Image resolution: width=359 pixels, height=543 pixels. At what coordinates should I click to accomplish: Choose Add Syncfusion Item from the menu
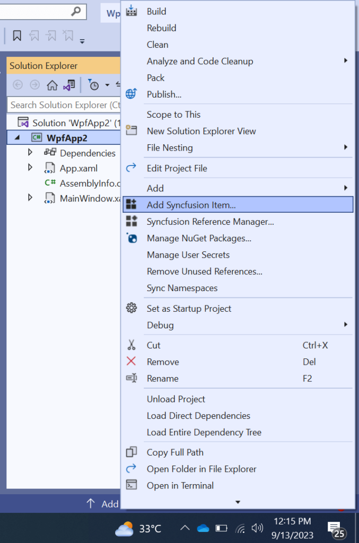(191, 204)
